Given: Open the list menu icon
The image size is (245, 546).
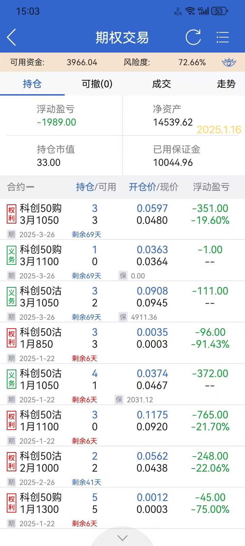Looking at the screenshot, I should [x=223, y=37].
